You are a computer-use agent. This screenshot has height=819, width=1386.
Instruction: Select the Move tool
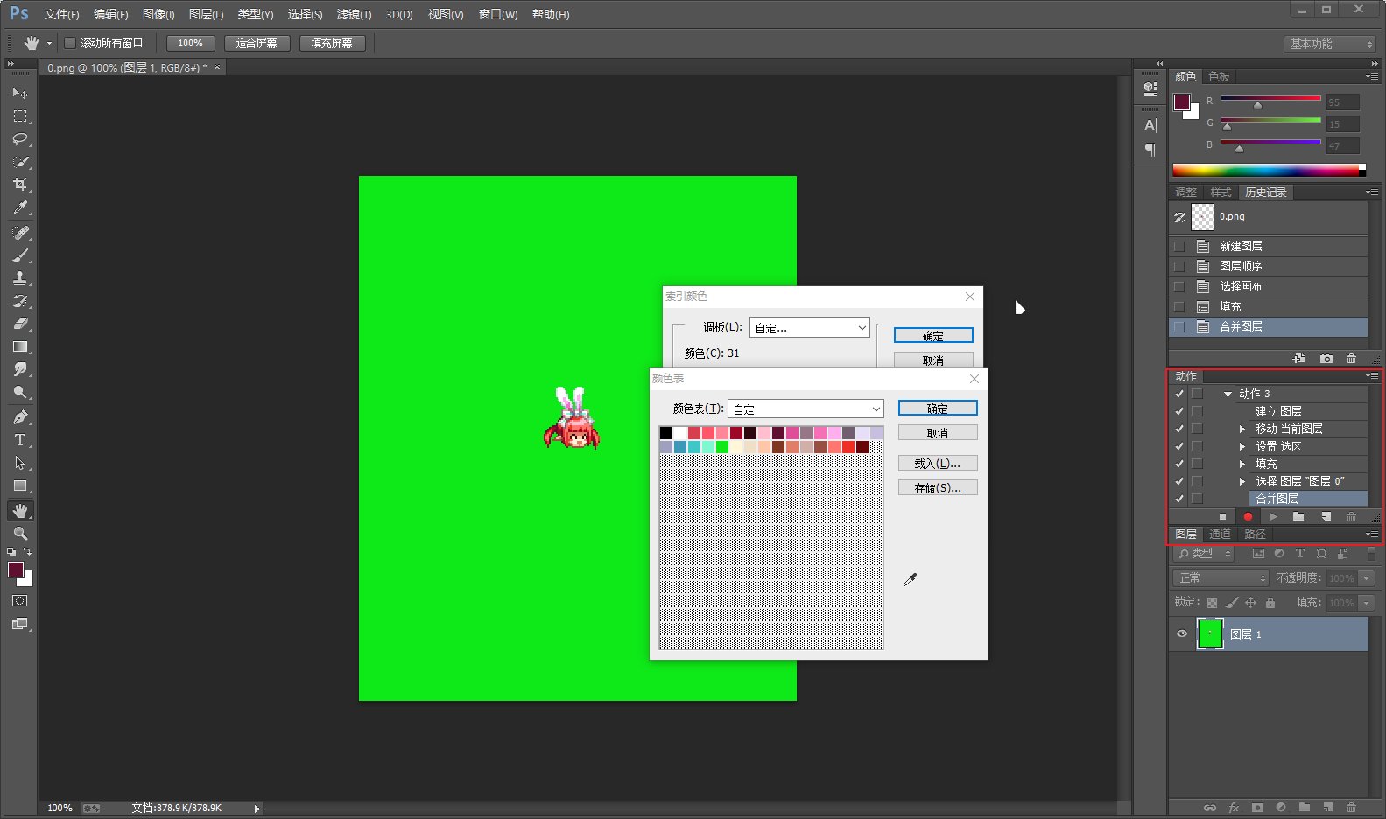pos(20,93)
